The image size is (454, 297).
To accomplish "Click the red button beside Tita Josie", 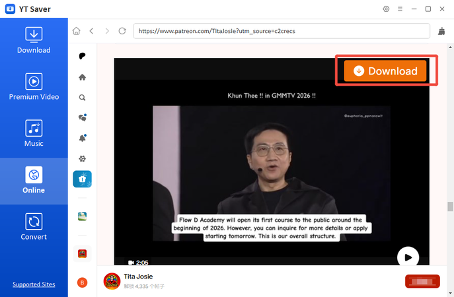I will coord(422,281).
